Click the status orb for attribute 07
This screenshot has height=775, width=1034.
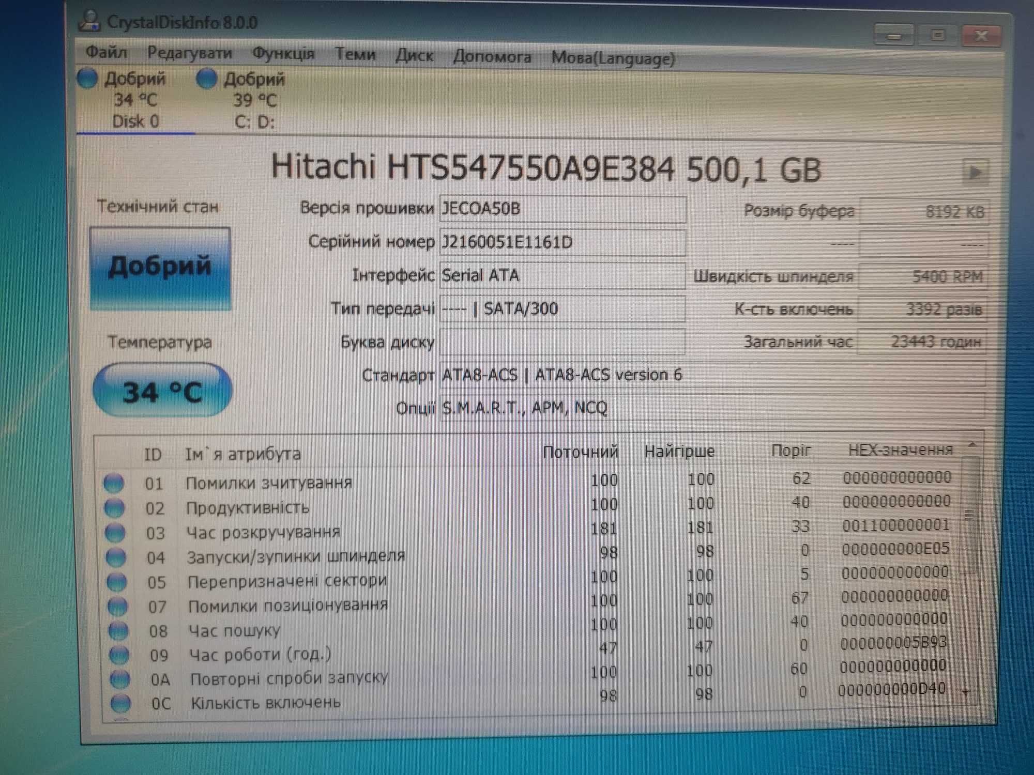click(117, 606)
